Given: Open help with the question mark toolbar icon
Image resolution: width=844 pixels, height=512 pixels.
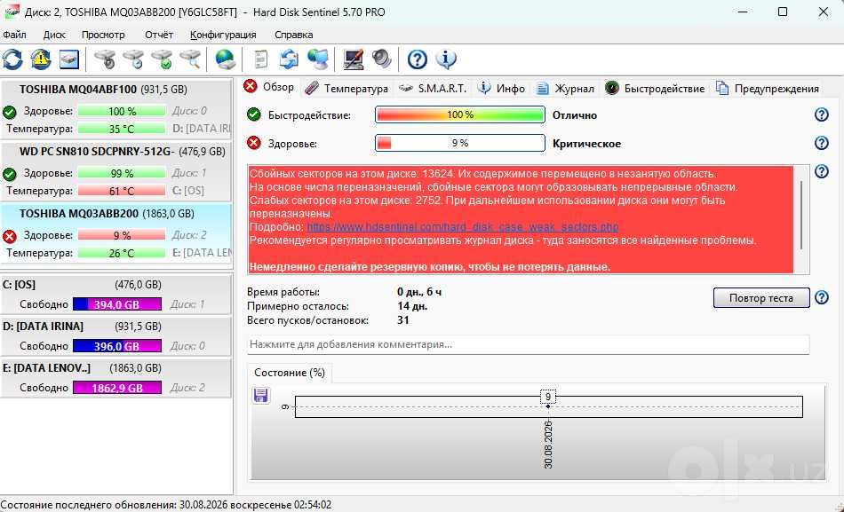Looking at the screenshot, I should (x=418, y=59).
